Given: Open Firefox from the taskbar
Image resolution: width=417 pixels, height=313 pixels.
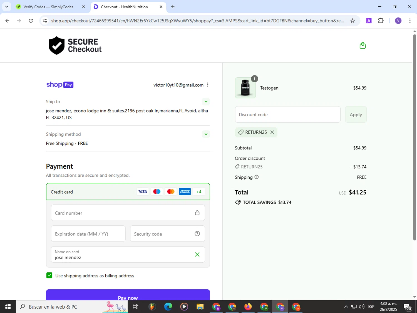Looking at the screenshot, I should pos(248,307).
